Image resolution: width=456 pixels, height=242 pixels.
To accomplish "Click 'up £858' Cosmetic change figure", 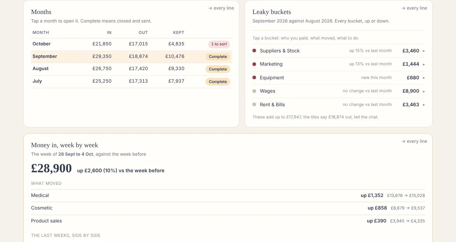I will (x=377, y=208).
